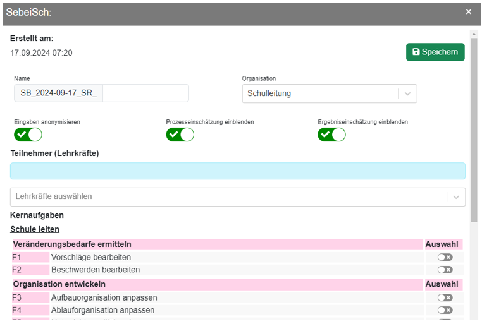482x324 pixels.
Task: Enable selection for F4 Ablauforganisation anpassen
Action: coord(445,310)
